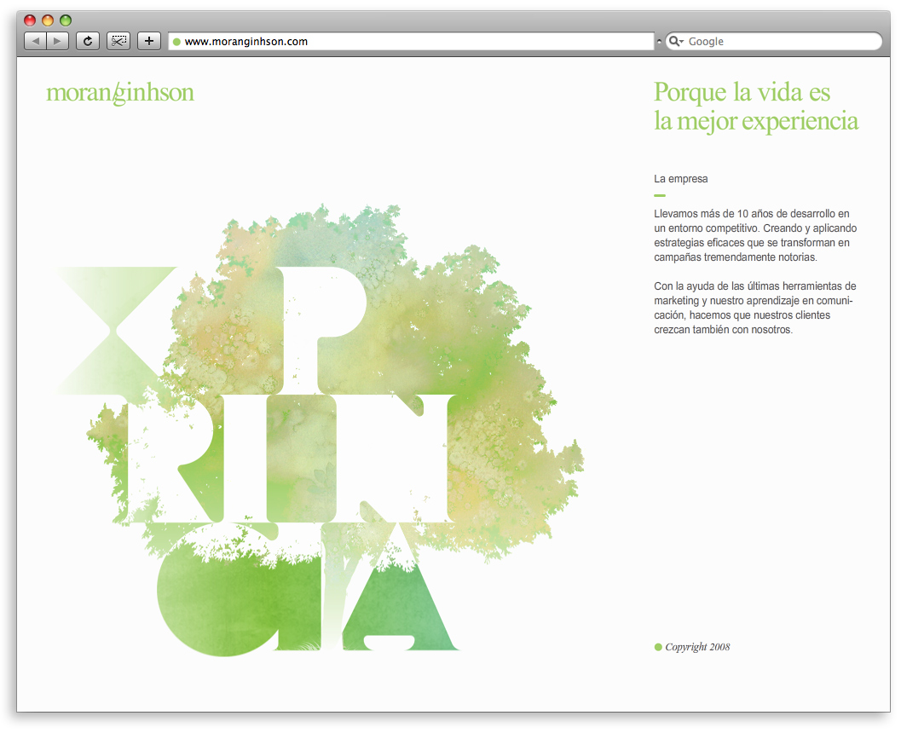Image resolution: width=901 pixels, height=733 pixels.
Task: Reload the page with the refresh button
Action: (x=88, y=41)
